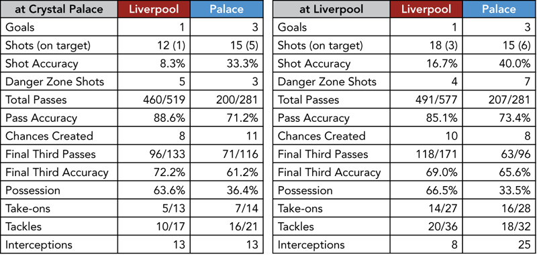Click the 460/519 Total Passes cell
Viewport: 537px width, 255px height.
click(154, 100)
